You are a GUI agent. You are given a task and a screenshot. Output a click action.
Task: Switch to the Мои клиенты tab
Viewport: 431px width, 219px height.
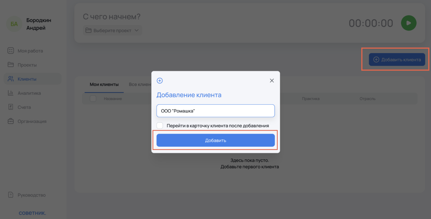coord(104,84)
